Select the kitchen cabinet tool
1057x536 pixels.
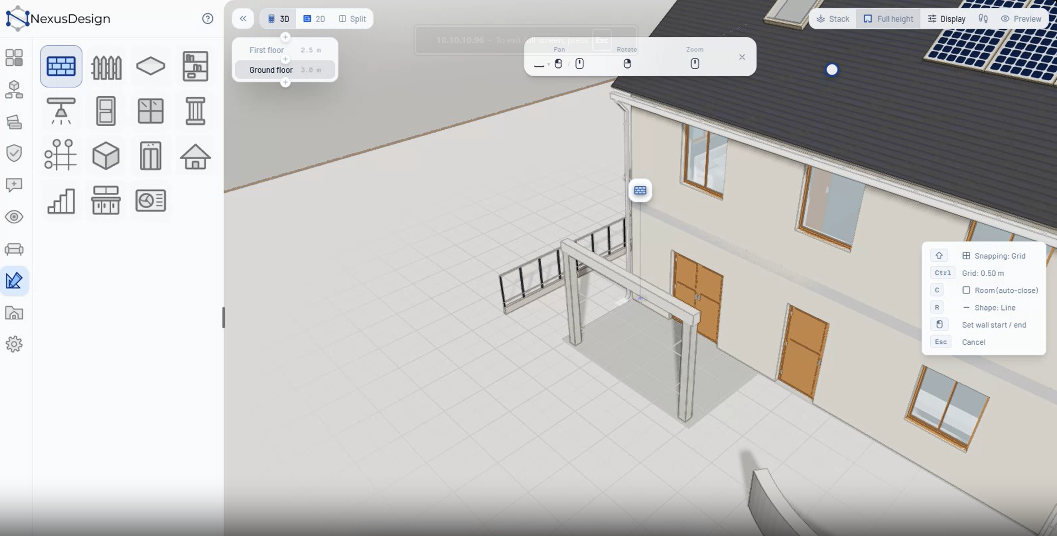(x=106, y=200)
